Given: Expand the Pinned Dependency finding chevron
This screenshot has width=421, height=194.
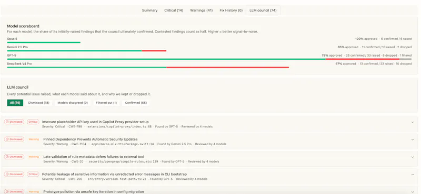Looking at the screenshot, I should (x=413, y=139).
